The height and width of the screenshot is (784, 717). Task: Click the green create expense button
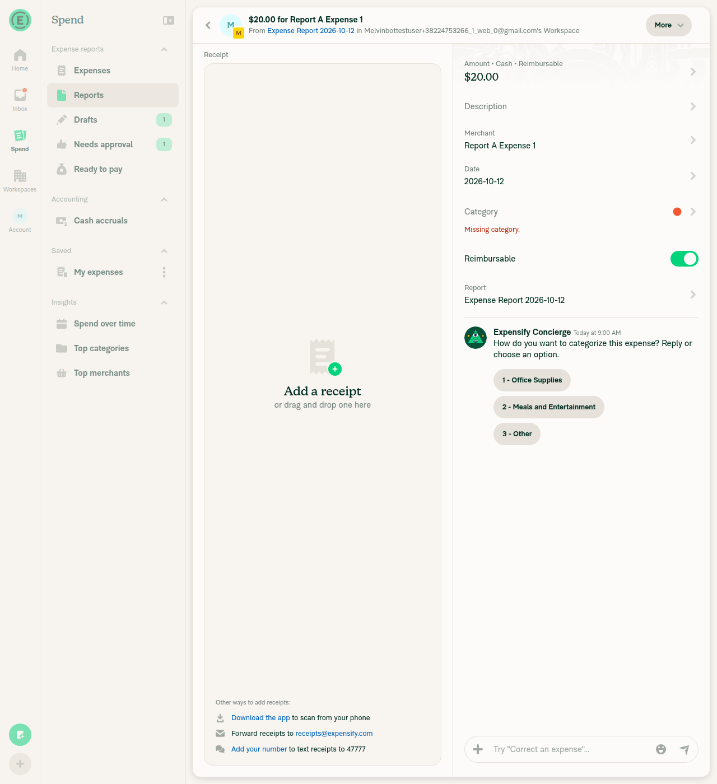tap(20, 735)
